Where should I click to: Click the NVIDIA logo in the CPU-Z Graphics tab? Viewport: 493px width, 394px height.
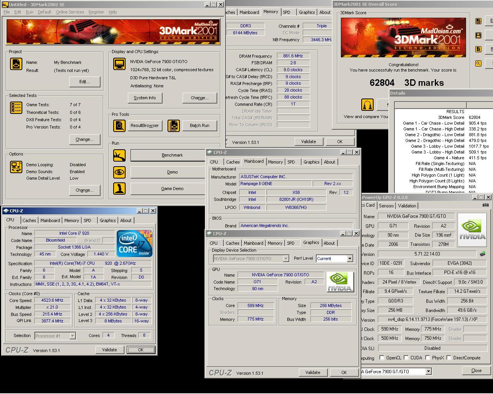point(340,282)
